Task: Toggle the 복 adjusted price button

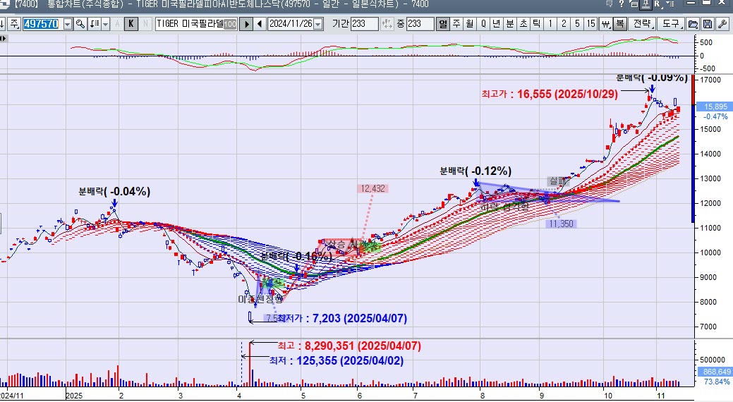Action: pyautogui.click(x=619, y=24)
